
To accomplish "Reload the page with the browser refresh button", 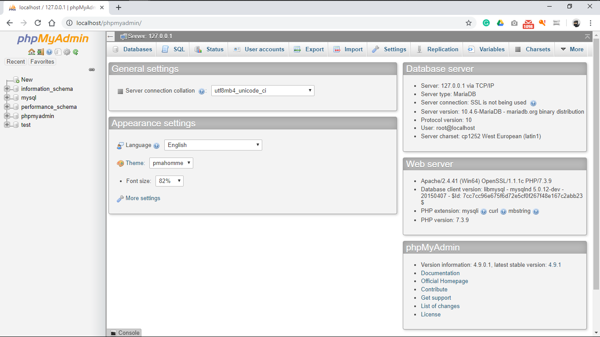I will click(38, 23).
